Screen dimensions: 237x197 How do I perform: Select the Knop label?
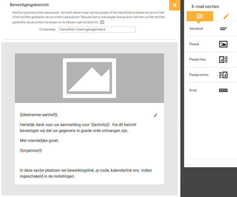(193, 90)
